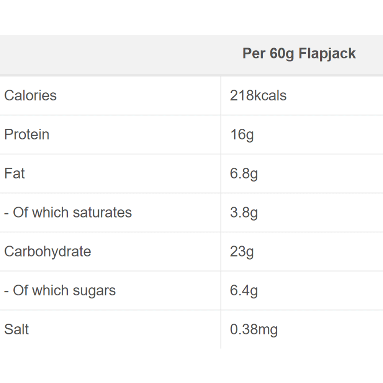Select the Fat row label

tap(15, 173)
